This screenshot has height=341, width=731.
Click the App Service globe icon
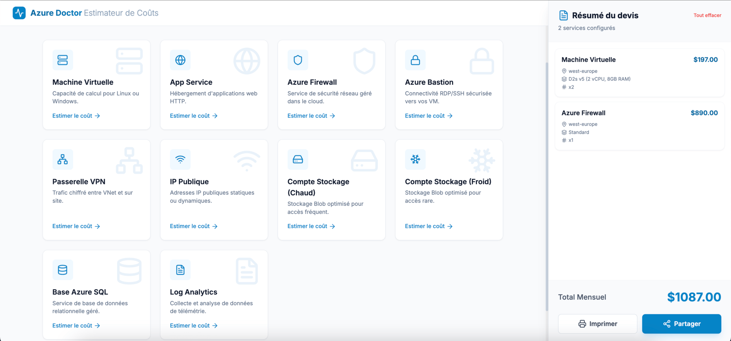[x=180, y=60]
